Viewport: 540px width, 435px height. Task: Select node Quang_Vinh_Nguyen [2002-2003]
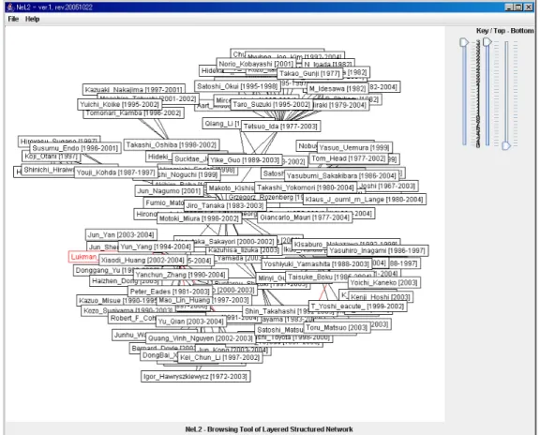point(201,338)
